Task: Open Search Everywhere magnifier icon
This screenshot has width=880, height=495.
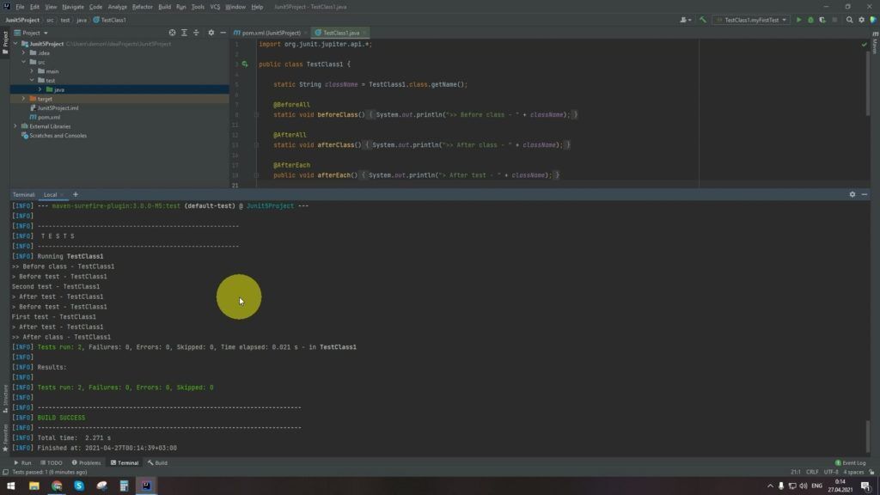Action: click(850, 20)
